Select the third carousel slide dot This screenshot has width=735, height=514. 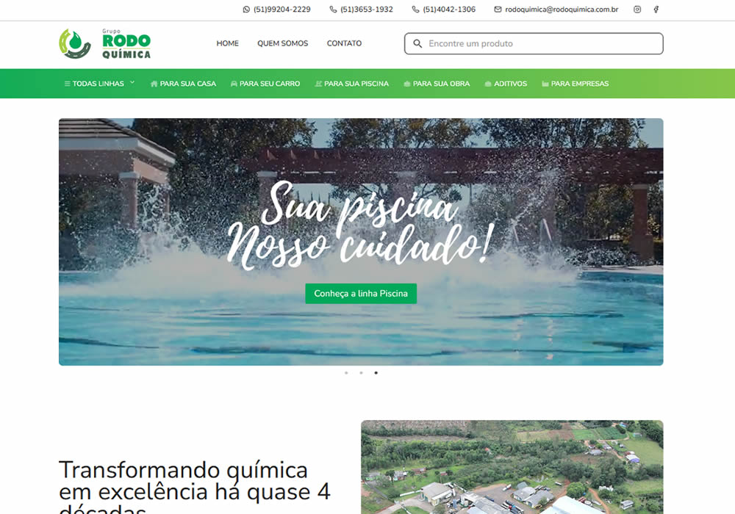[376, 372]
